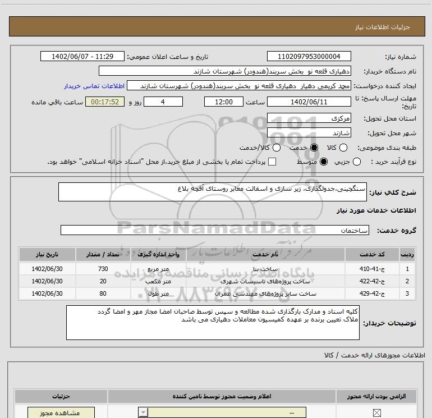This screenshot has height=418, width=432.
Task: Click the شماره نیاز field 1102097953000004
Action: coord(309,56)
